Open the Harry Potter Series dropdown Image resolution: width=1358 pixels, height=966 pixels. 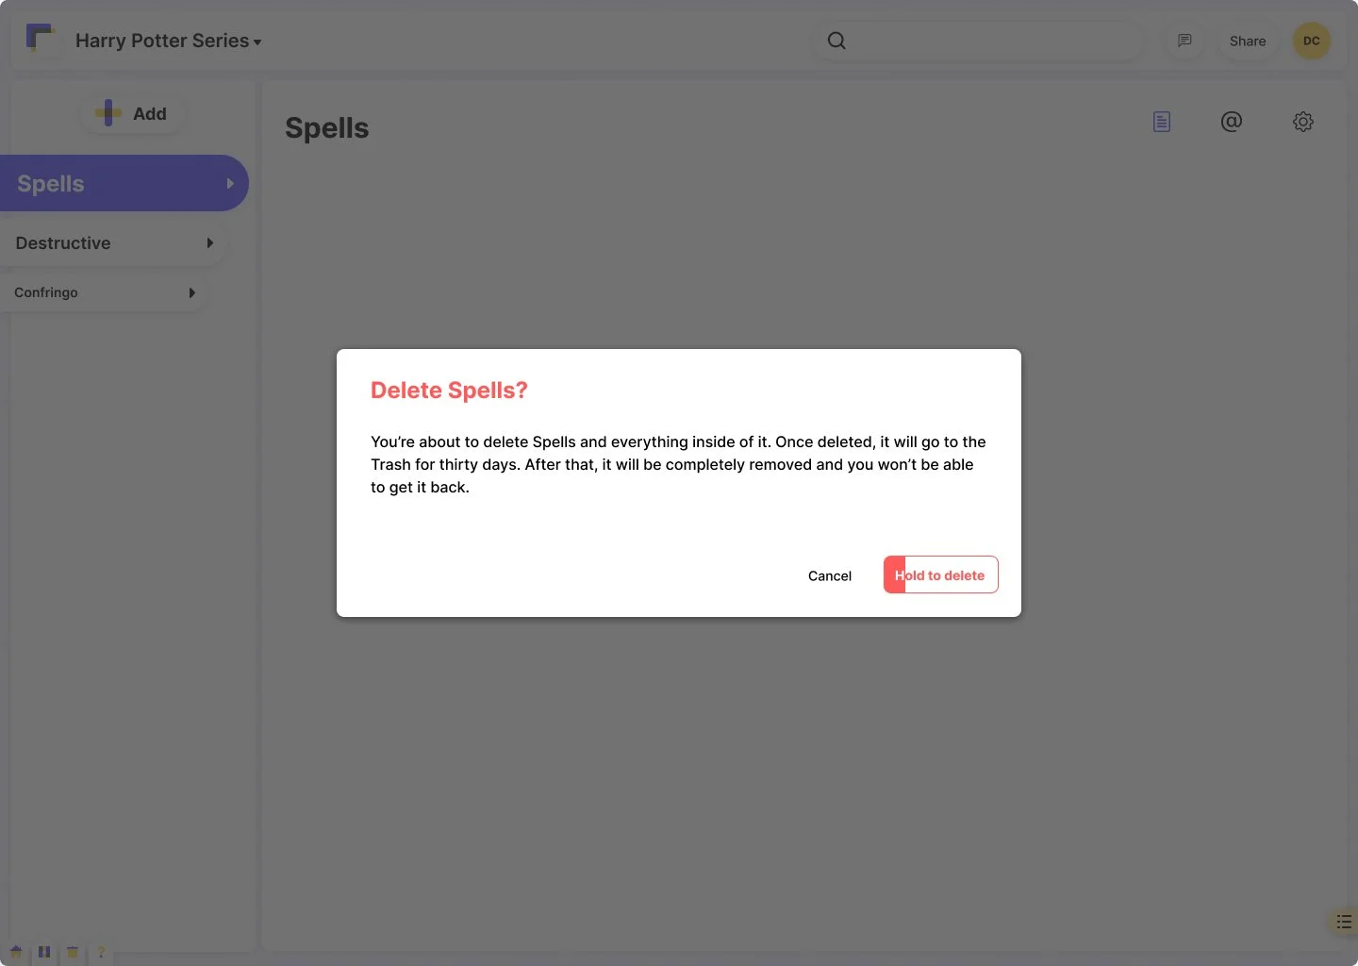(168, 41)
